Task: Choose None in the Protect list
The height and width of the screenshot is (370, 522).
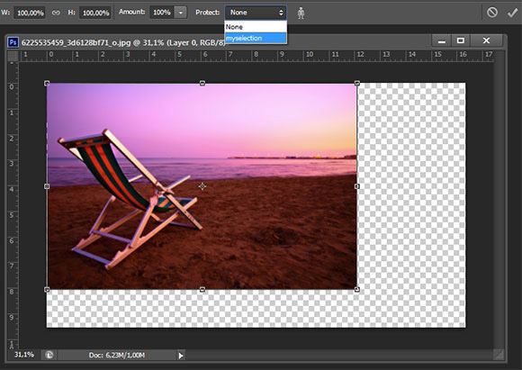Action: click(256, 27)
